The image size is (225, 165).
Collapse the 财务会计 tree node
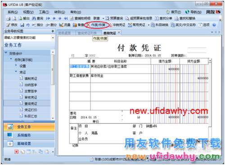[6, 53]
